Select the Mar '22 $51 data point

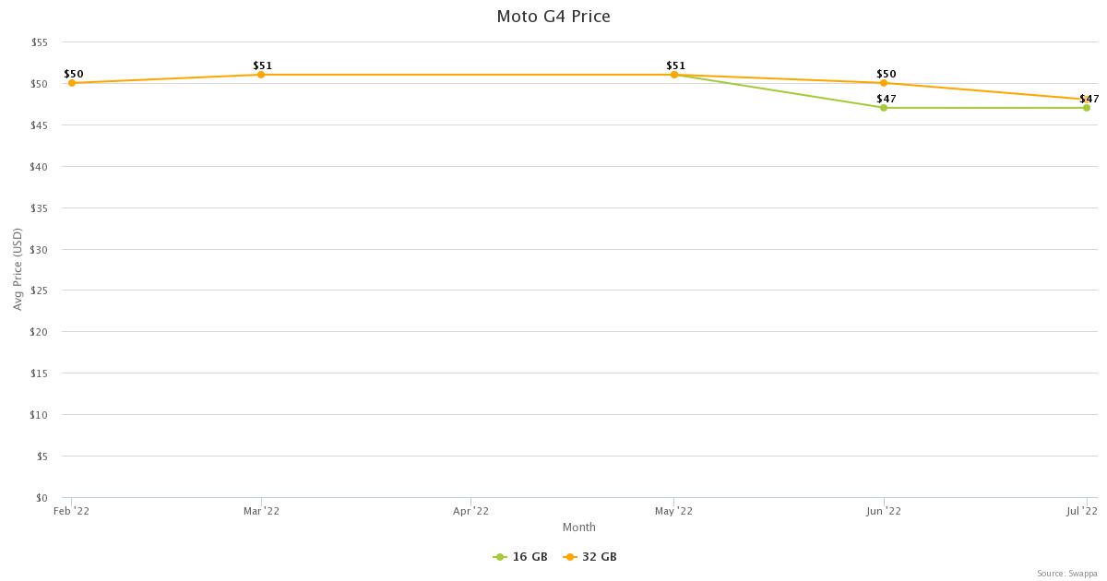click(x=261, y=75)
